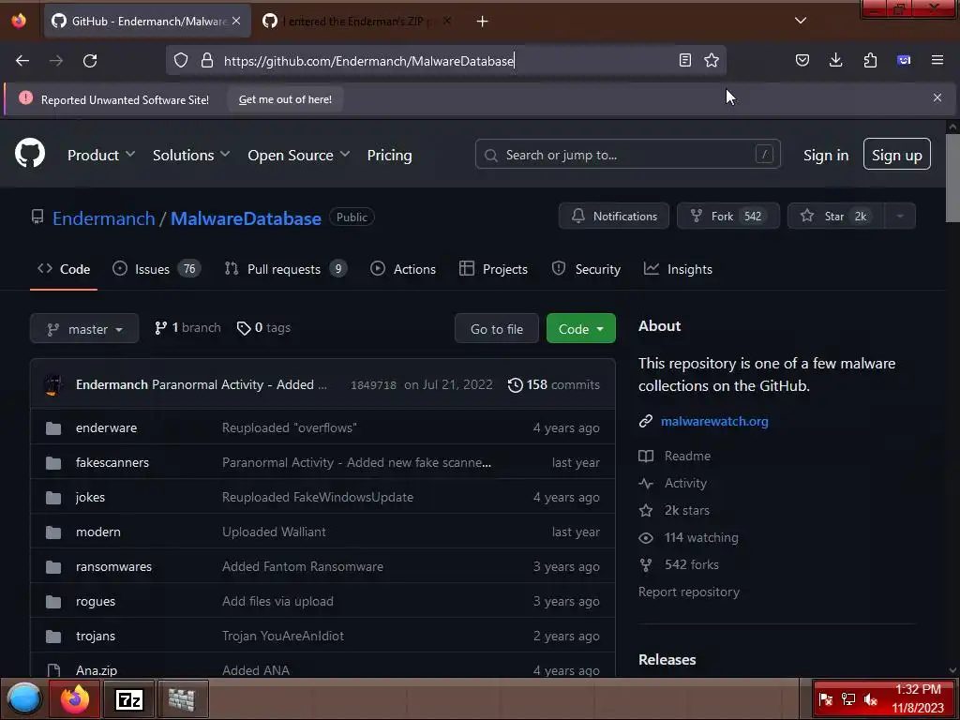Click the Sign up button
Screen dimensions: 960x720
(x=897, y=155)
